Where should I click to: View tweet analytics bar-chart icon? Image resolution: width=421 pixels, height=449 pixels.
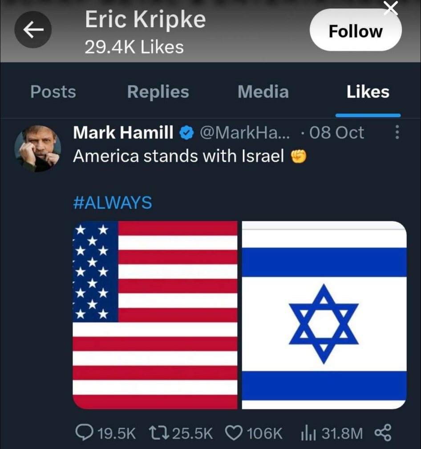pyautogui.click(x=308, y=433)
